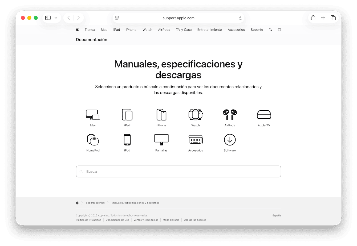Open the Watch product icon

(196, 115)
